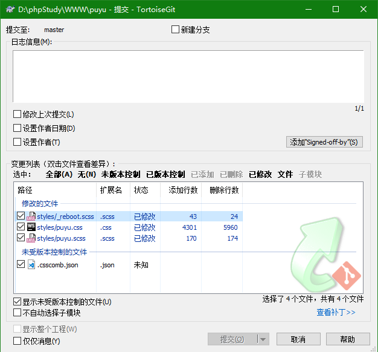Open the 查看补丁>> link

coord(336,313)
